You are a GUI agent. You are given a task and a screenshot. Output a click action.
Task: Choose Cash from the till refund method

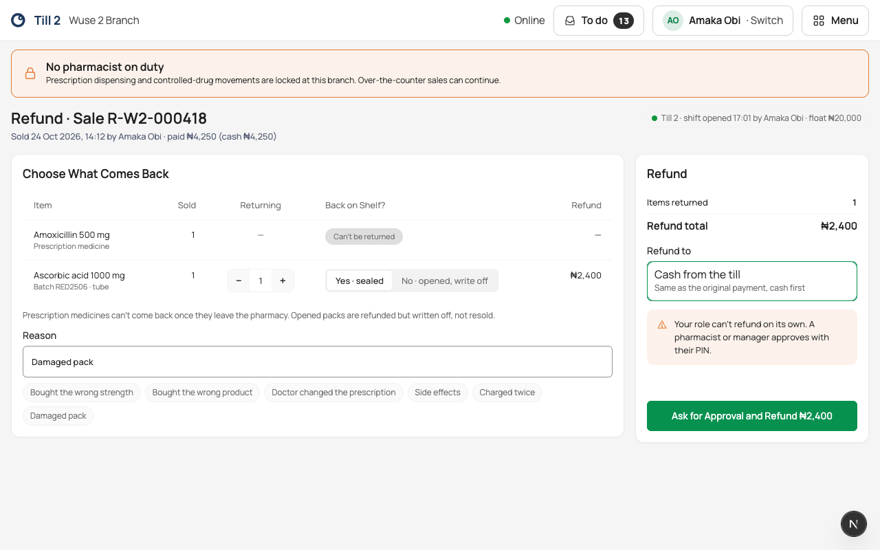[x=752, y=281]
